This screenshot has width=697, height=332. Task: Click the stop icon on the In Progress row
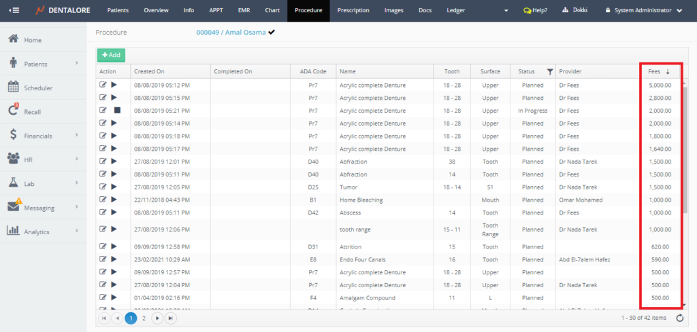[x=116, y=110]
